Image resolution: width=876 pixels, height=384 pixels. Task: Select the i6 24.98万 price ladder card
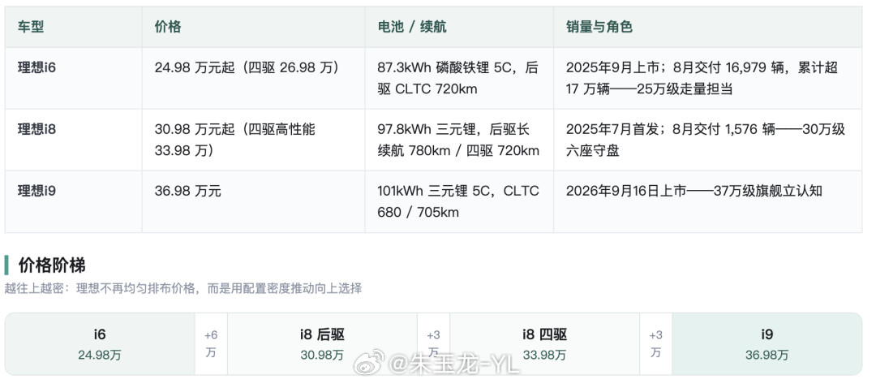(x=100, y=343)
